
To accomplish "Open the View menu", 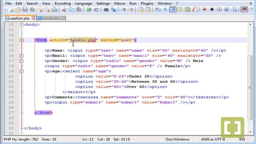I will (46, 4).
